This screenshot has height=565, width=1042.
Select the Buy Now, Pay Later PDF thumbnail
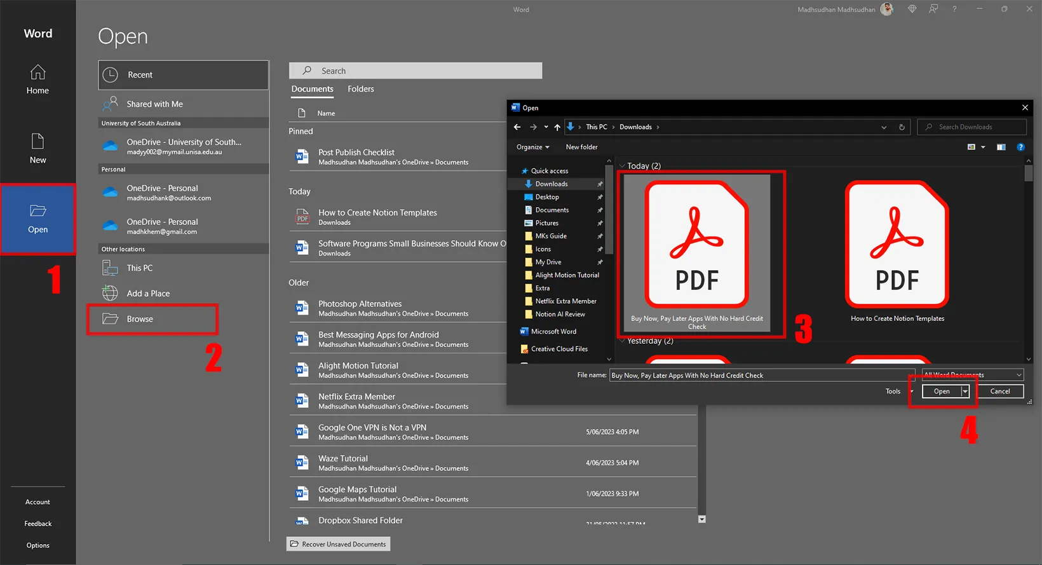(x=697, y=253)
